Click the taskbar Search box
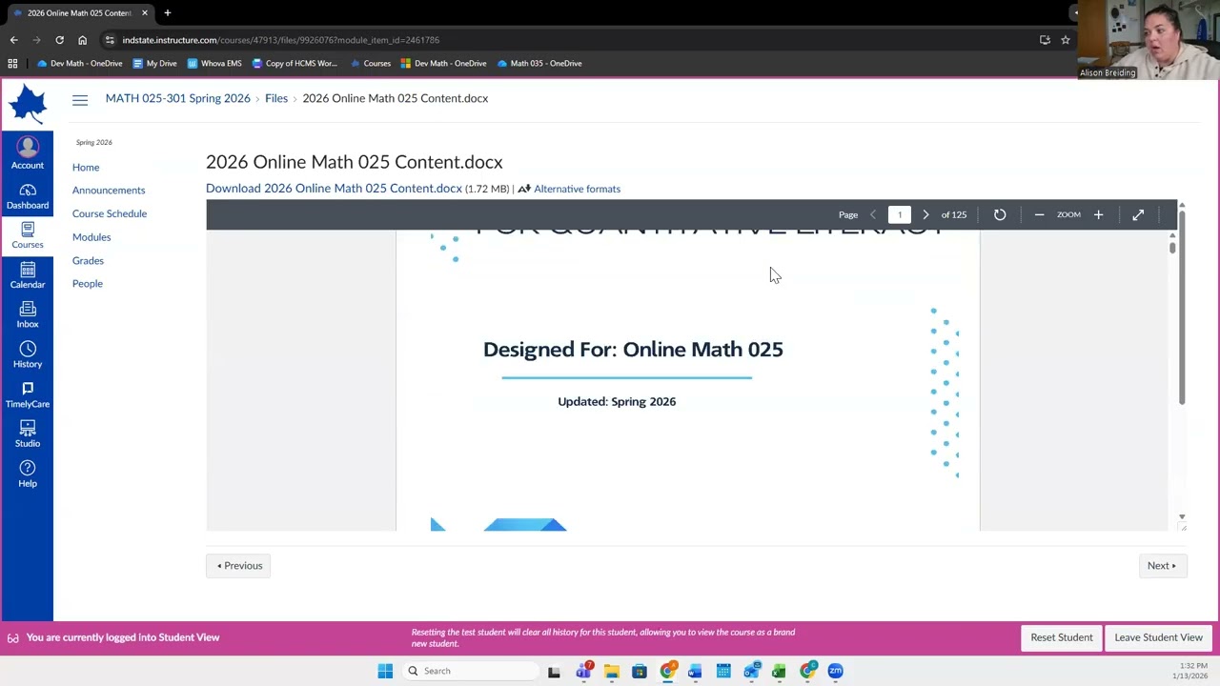The height and width of the screenshot is (686, 1220). [x=469, y=671]
